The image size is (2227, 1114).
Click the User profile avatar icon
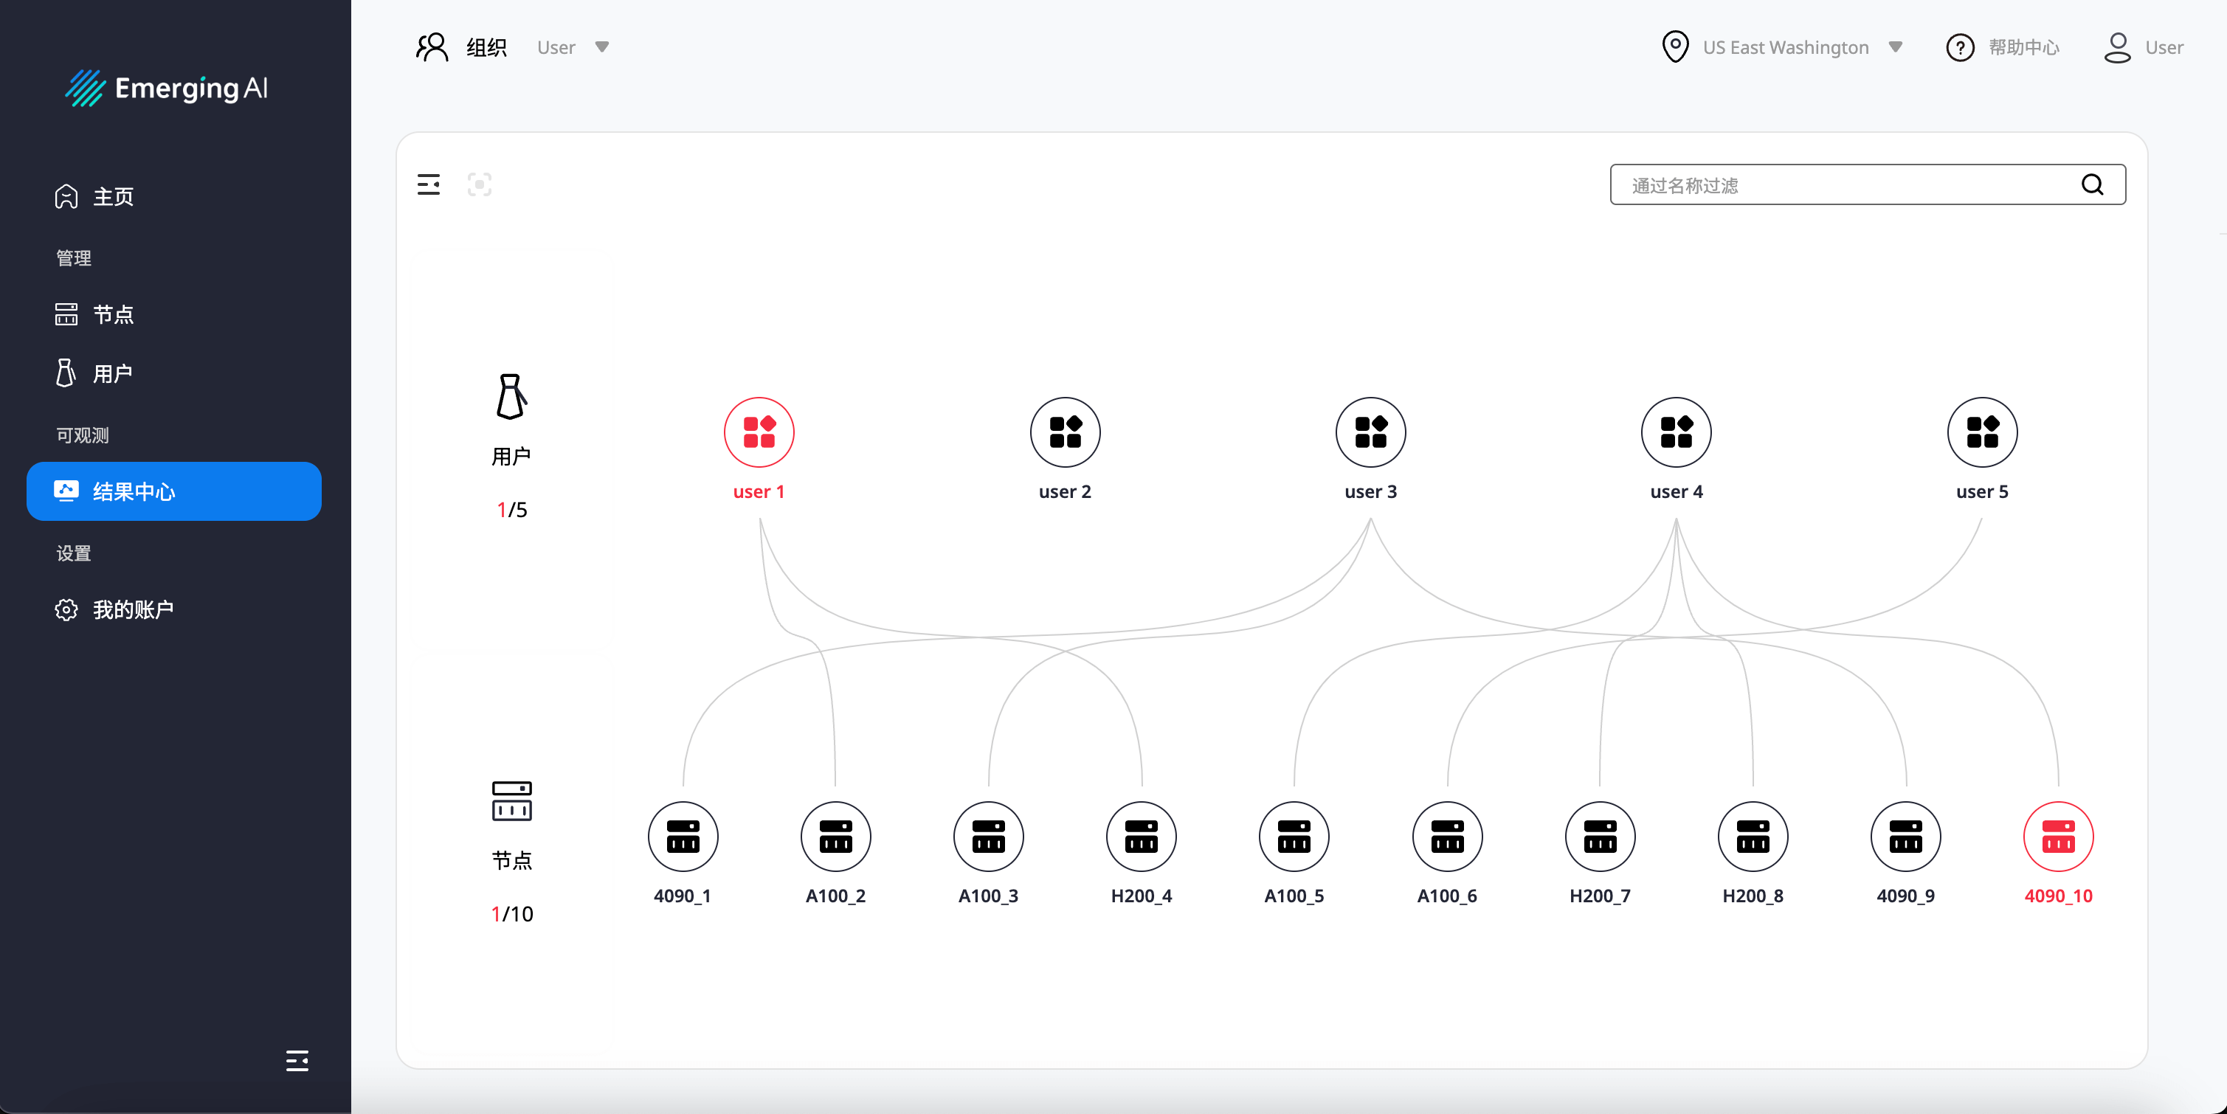2117,46
